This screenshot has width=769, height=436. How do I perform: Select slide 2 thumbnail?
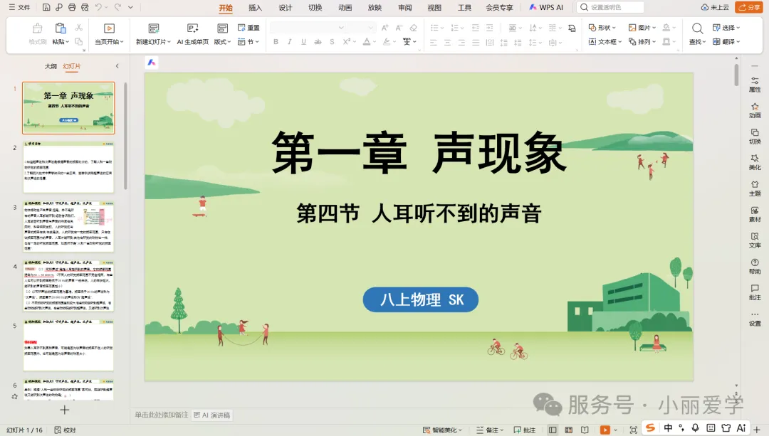pos(68,167)
